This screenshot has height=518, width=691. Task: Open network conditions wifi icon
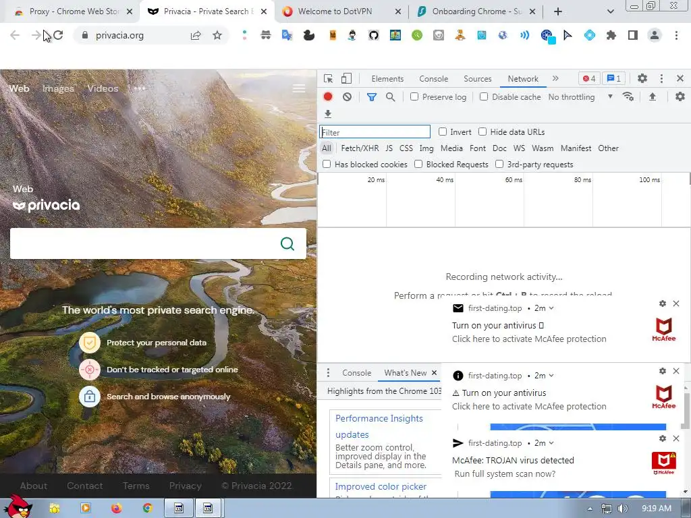click(628, 96)
